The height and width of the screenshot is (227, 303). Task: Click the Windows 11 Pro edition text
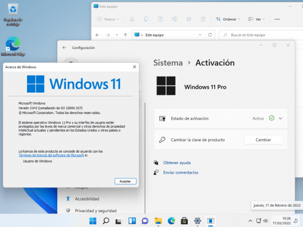[x=205, y=87]
